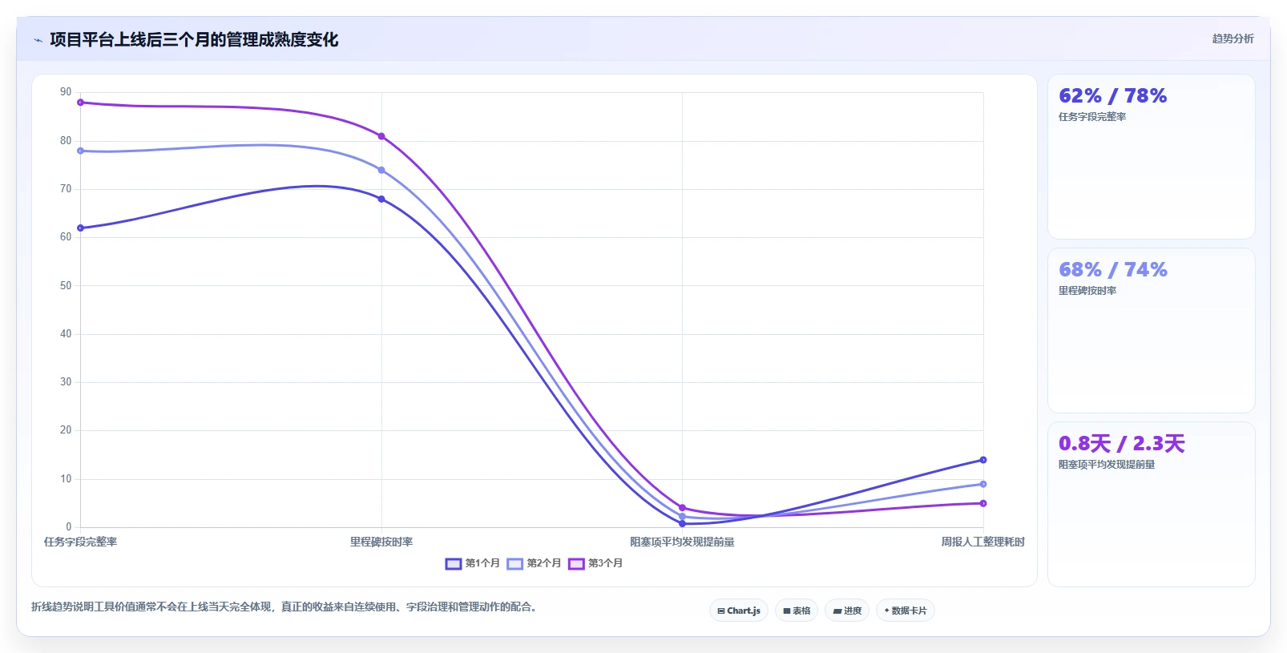
Task: Click the y-axis tick label 70
Action: pyautogui.click(x=66, y=189)
